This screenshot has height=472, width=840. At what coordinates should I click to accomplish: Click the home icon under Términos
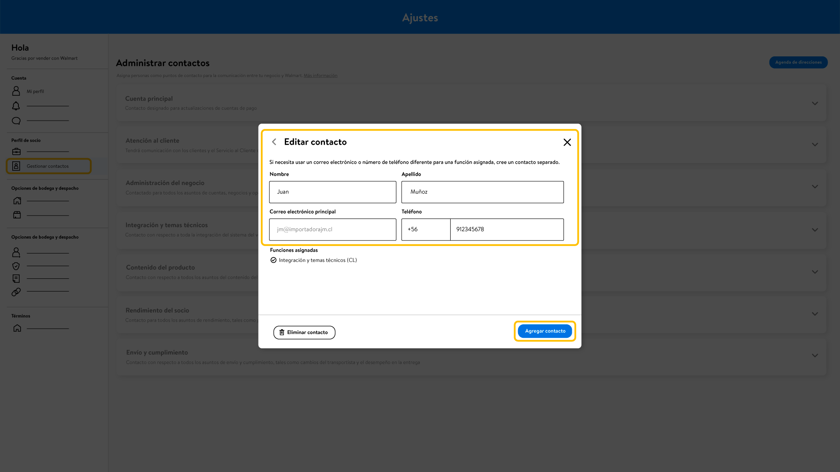[x=17, y=328]
